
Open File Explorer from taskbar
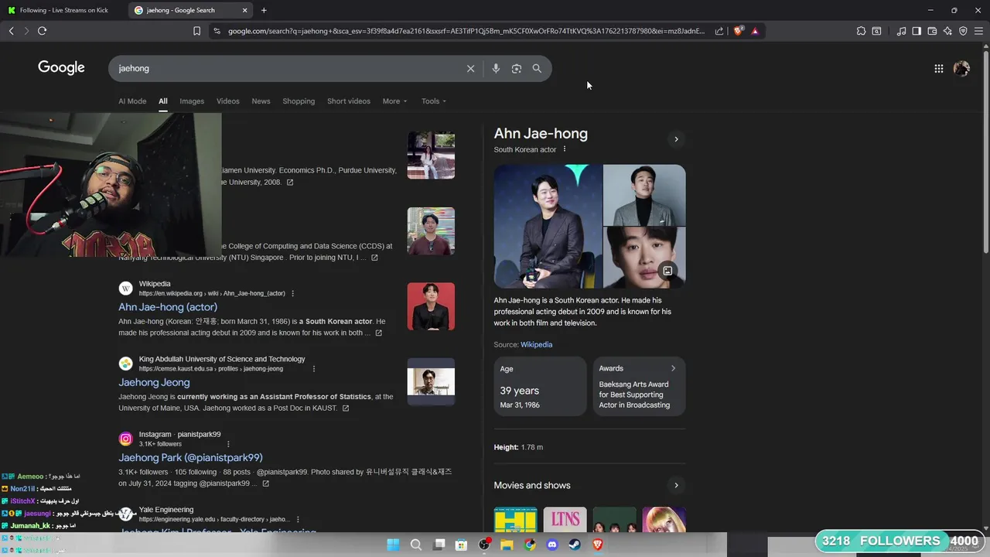tap(507, 545)
